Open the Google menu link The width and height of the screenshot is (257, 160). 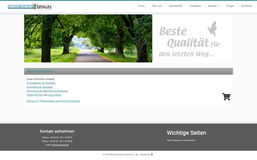click(x=230, y=6)
